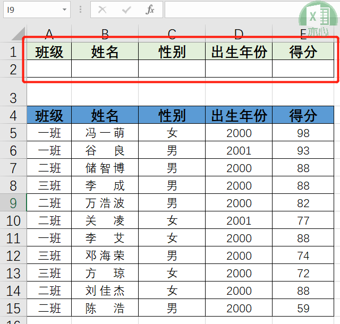Screen dimensions: 340x324
Task: Select row 1 header
Action: (x=13, y=51)
